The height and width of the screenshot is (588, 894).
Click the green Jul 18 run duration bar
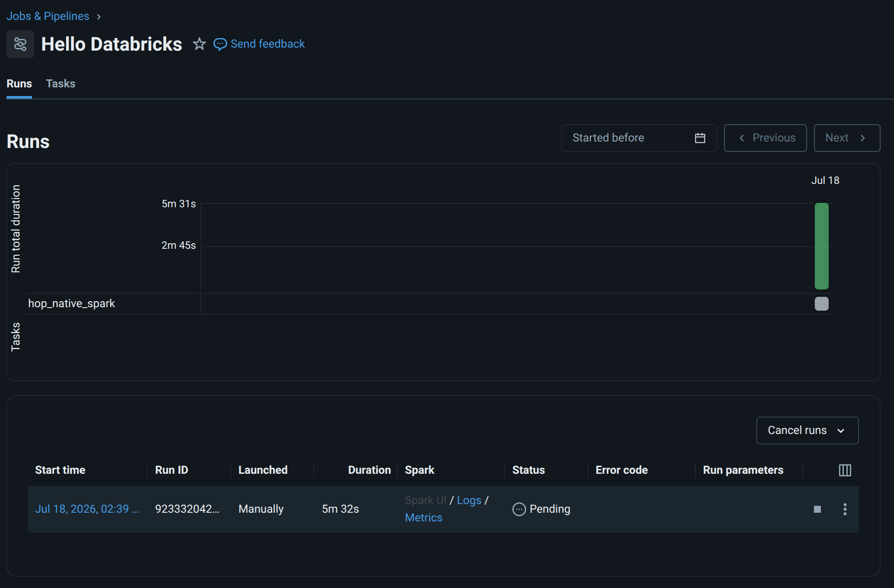coord(821,246)
